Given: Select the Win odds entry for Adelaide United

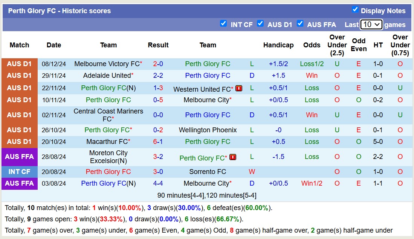Looking at the screenshot, I should tap(312, 76).
